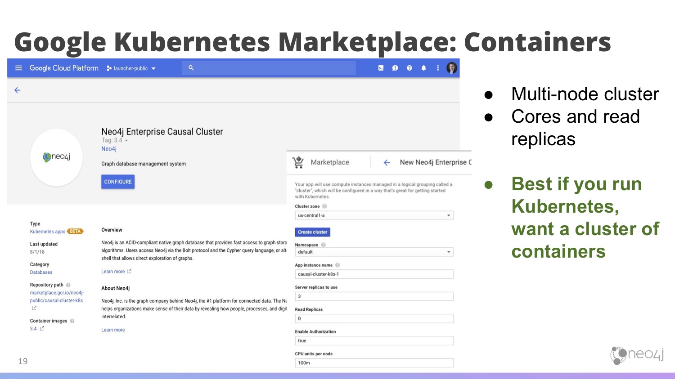Click the CONFIGURE button
Screen dimensions: 675x379
(118, 182)
